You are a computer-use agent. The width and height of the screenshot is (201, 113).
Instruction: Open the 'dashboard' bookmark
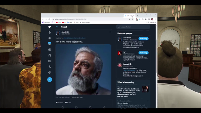[x=46, y=22]
